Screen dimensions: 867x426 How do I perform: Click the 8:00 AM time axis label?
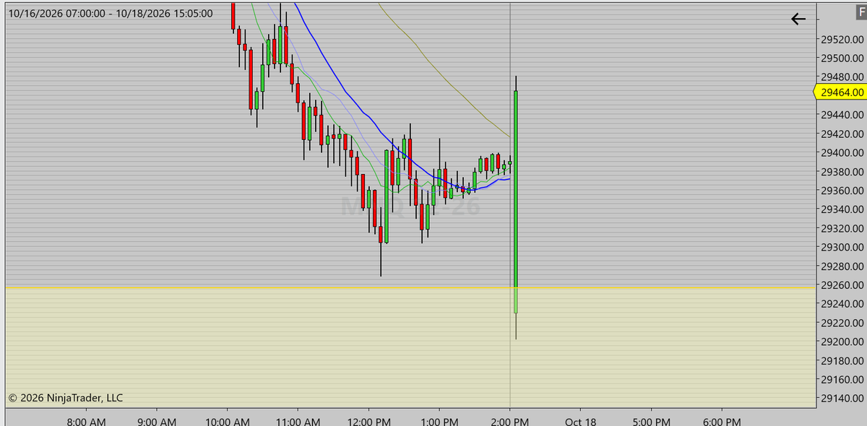coord(86,422)
